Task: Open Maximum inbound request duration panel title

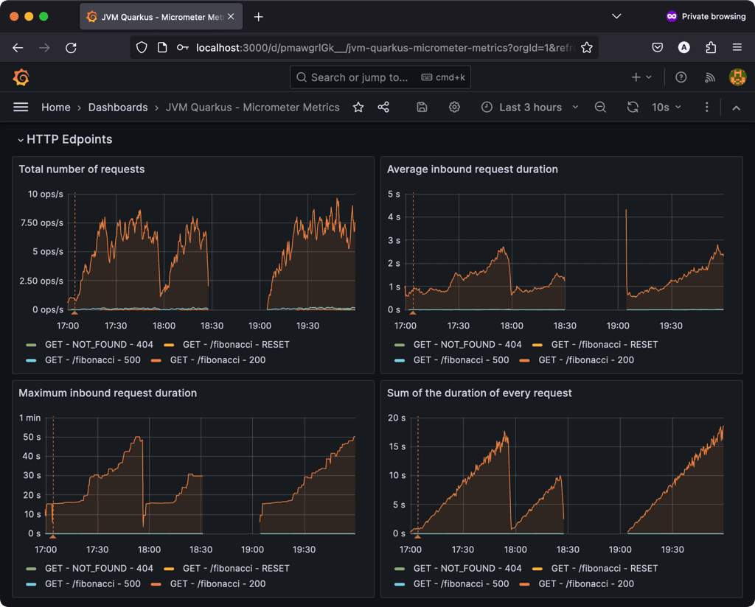Action: pyautogui.click(x=108, y=393)
